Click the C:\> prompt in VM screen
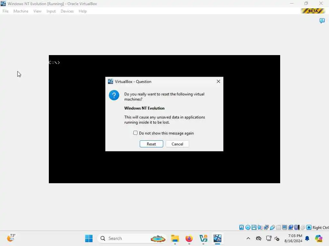 coord(54,62)
